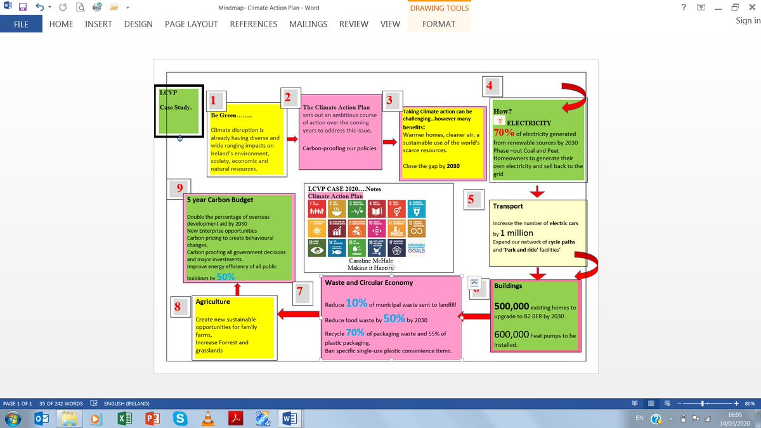Viewport: 761px width, 428px height.
Task: Launch Excel from the taskbar
Action: point(124,418)
